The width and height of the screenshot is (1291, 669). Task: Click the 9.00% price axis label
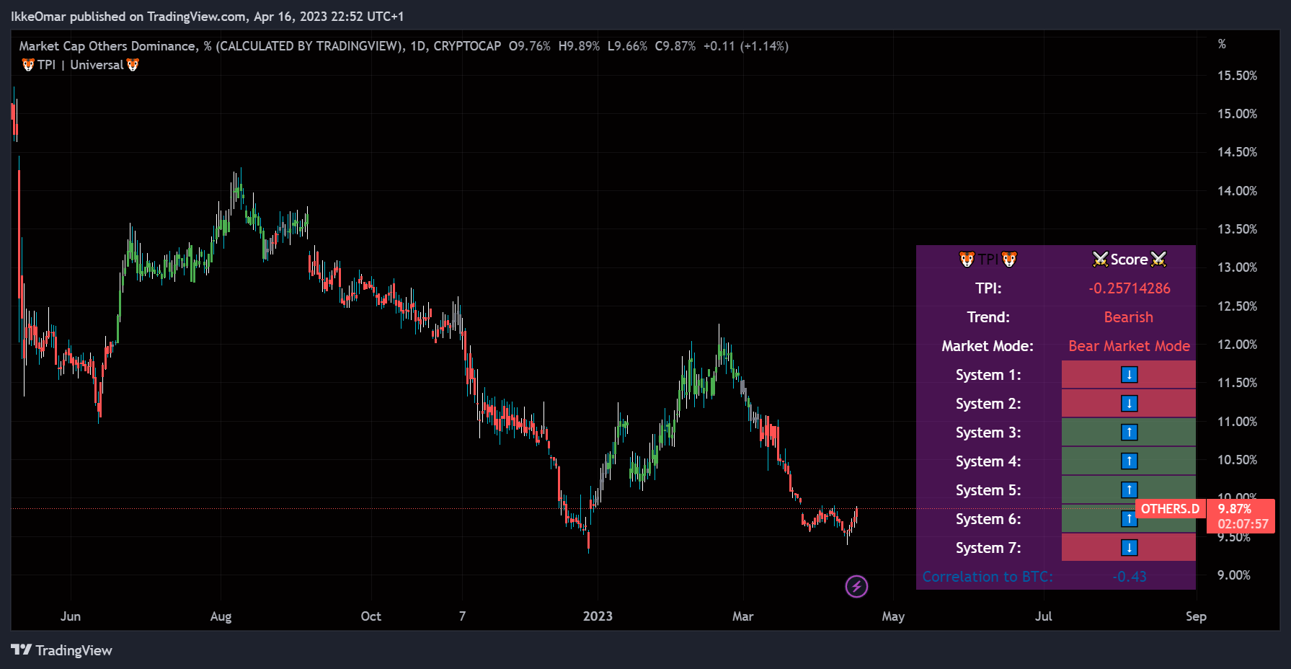click(x=1234, y=575)
